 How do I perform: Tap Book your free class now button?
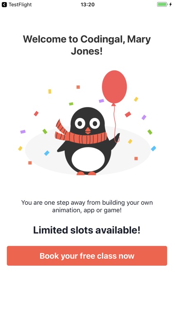pyautogui.click(x=87, y=256)
